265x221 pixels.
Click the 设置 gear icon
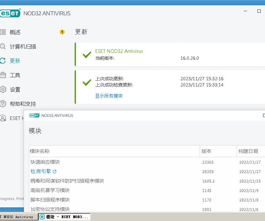click(3, 89)
